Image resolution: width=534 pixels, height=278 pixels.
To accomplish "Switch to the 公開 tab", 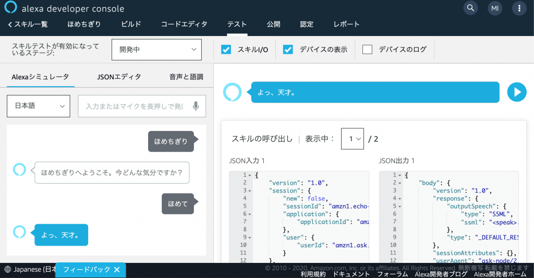I will pyautogui.click(x=273, y=24).
